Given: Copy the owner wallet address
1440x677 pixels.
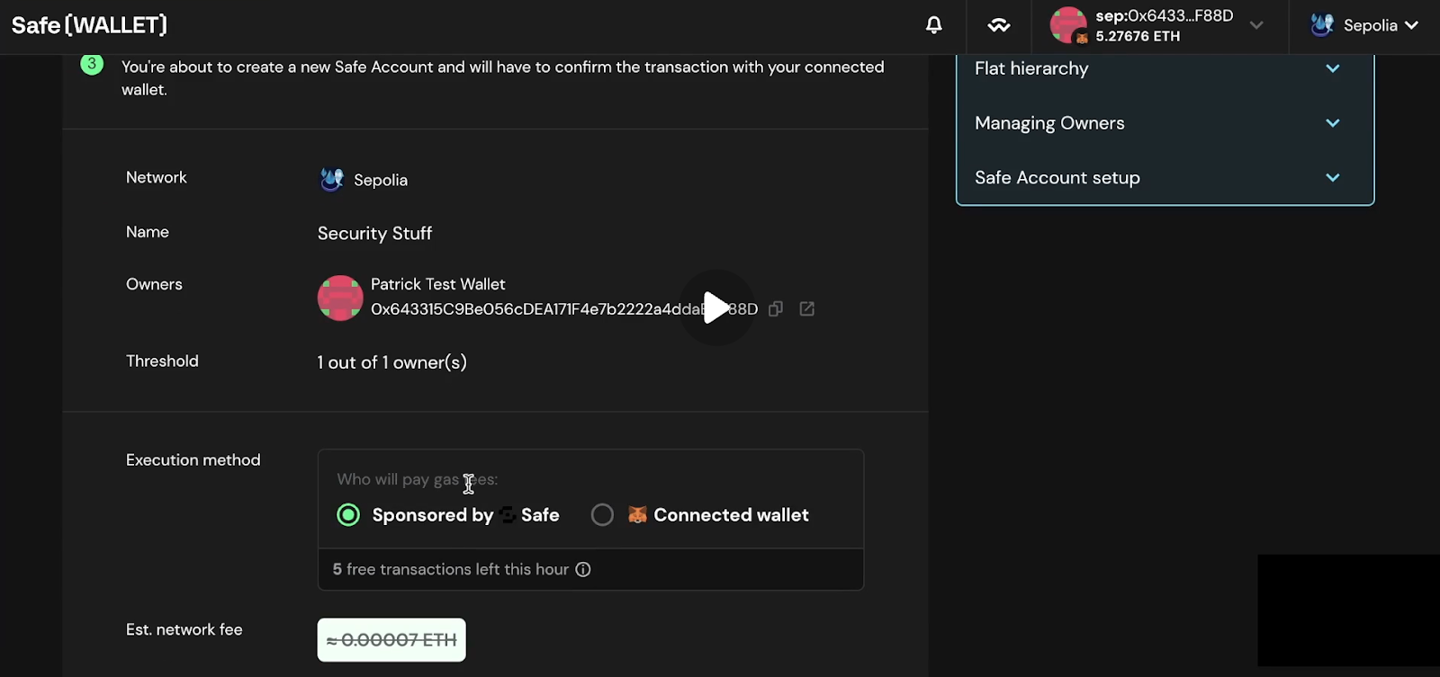Looking at the screenshot, I should pos(776,309).
